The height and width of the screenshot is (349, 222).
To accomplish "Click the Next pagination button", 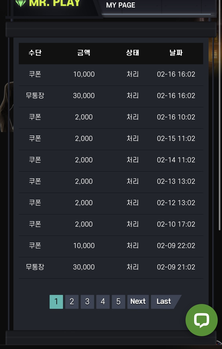I will tap(138, 302).
